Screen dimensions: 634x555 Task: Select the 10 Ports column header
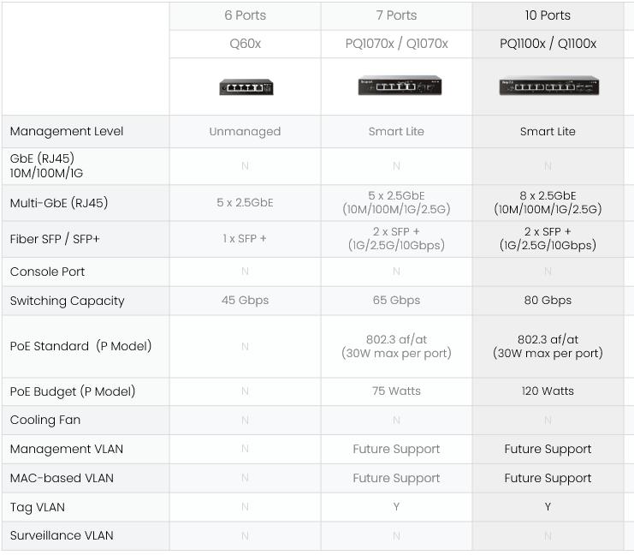[x=548, y=15]
